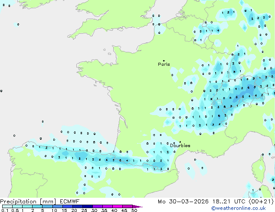Viewport: 275px width, 212px height.
Task: Click the legend value label '10'
Action: click(x=54, y=210)
